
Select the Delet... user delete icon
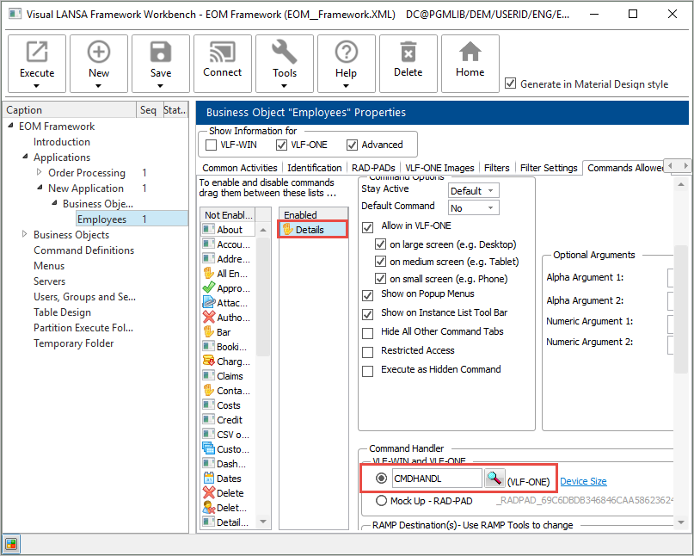coord(208,507)
